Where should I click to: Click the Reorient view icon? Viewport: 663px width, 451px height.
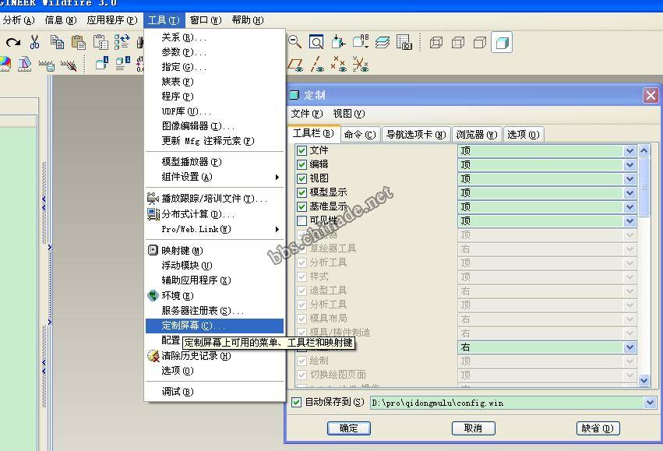tap(338, 42)
